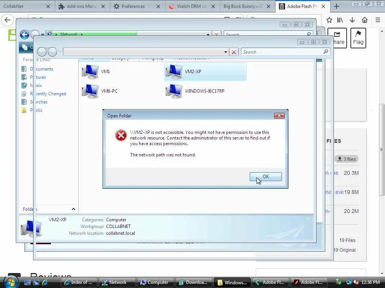The width and height of the screenshot is (385, 288).
Task: Switch to Downloads taskbar button
Action: [194, 282]
